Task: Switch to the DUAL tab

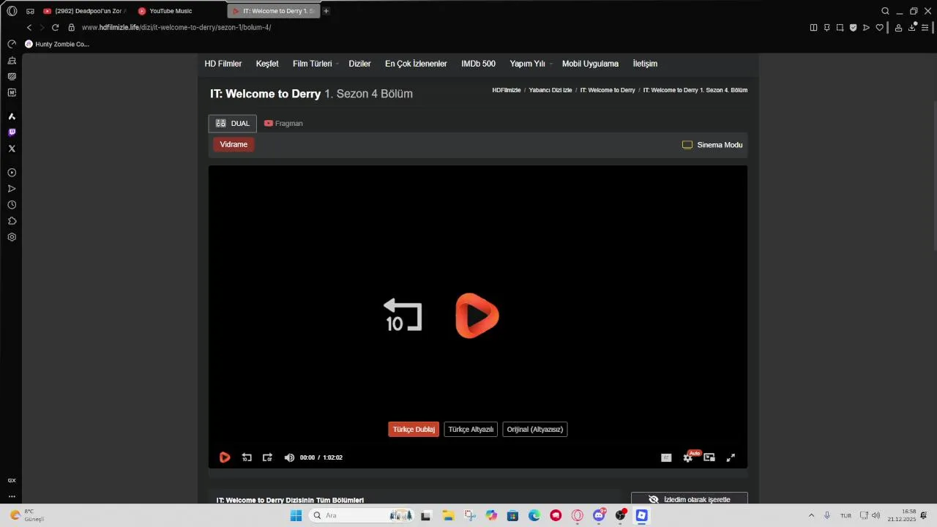Action: pyautogui.click(x=233, y=123)
